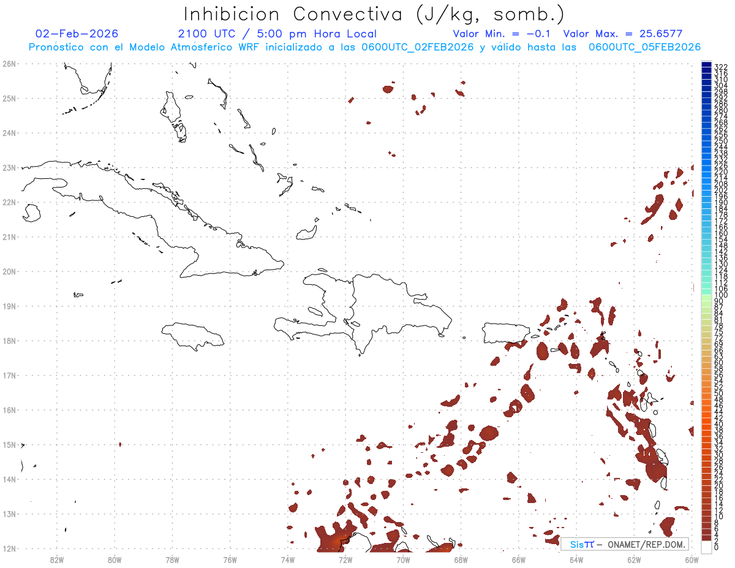Click the darkest blue swatch atop the color scale

point(706,66)
